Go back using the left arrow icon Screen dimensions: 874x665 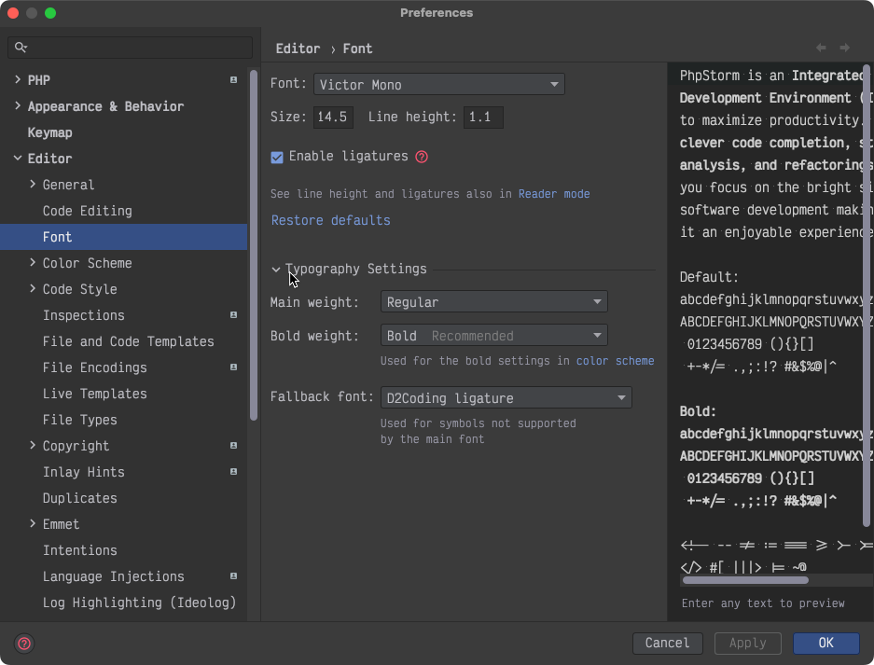(821, 48)
